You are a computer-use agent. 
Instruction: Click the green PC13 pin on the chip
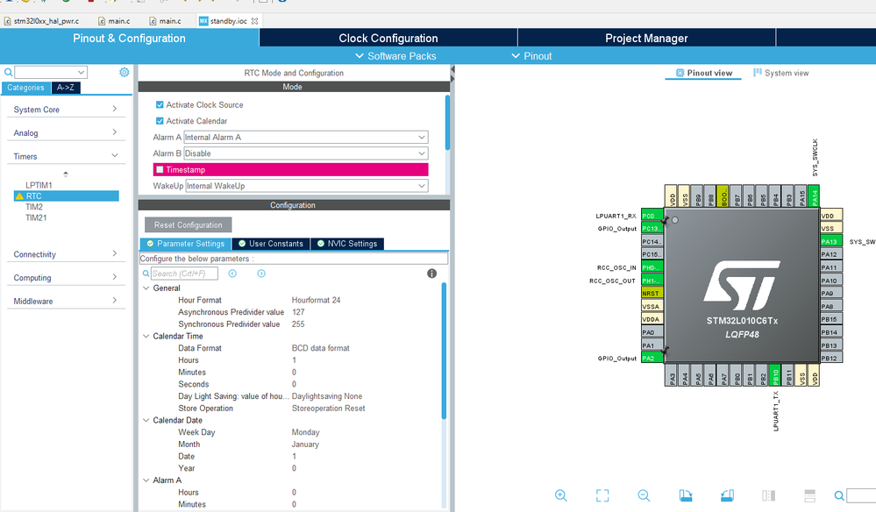pos(652,228)
